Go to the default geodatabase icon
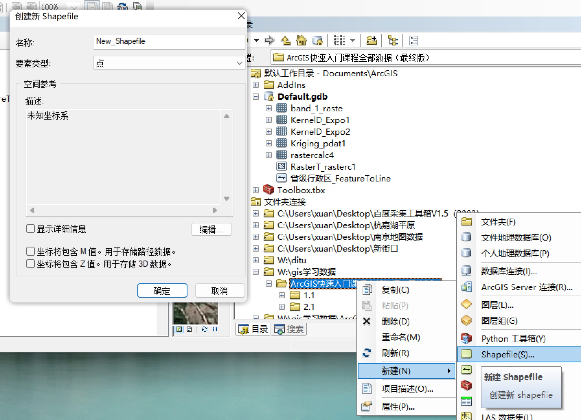Image resolution: width=581 pixels, height=420 pixels. [x=318, y=41]
